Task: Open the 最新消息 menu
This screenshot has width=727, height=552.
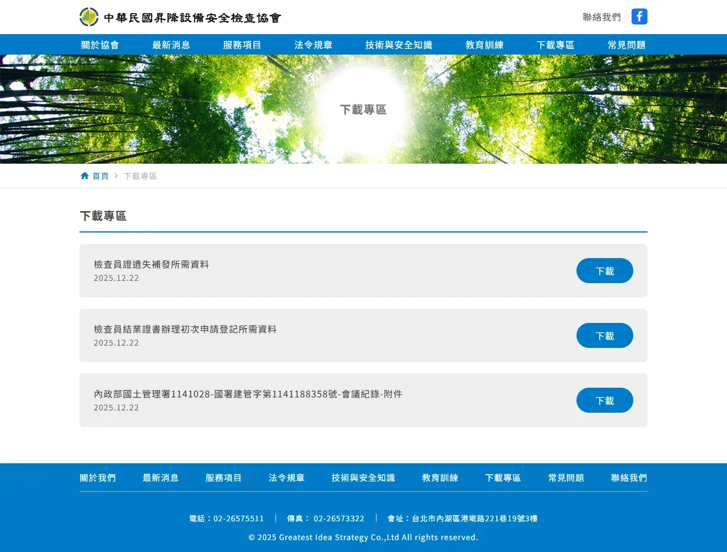Action: click(x=172, y=44)
